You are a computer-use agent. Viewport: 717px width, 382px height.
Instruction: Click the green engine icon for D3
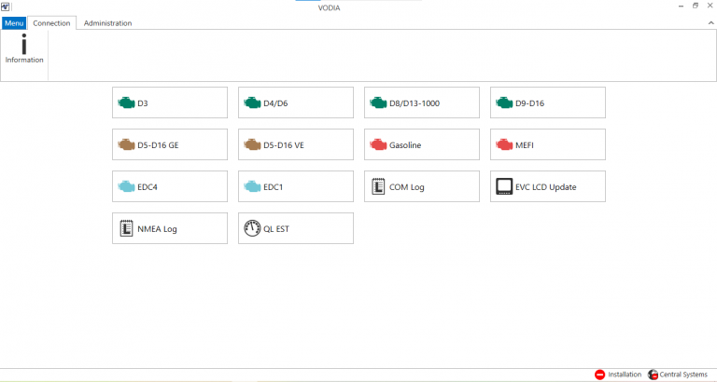tap(126, 103)
